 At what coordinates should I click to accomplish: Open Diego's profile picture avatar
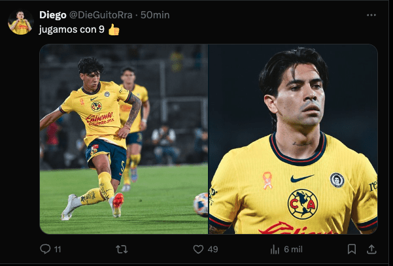(x=20, y=22)
